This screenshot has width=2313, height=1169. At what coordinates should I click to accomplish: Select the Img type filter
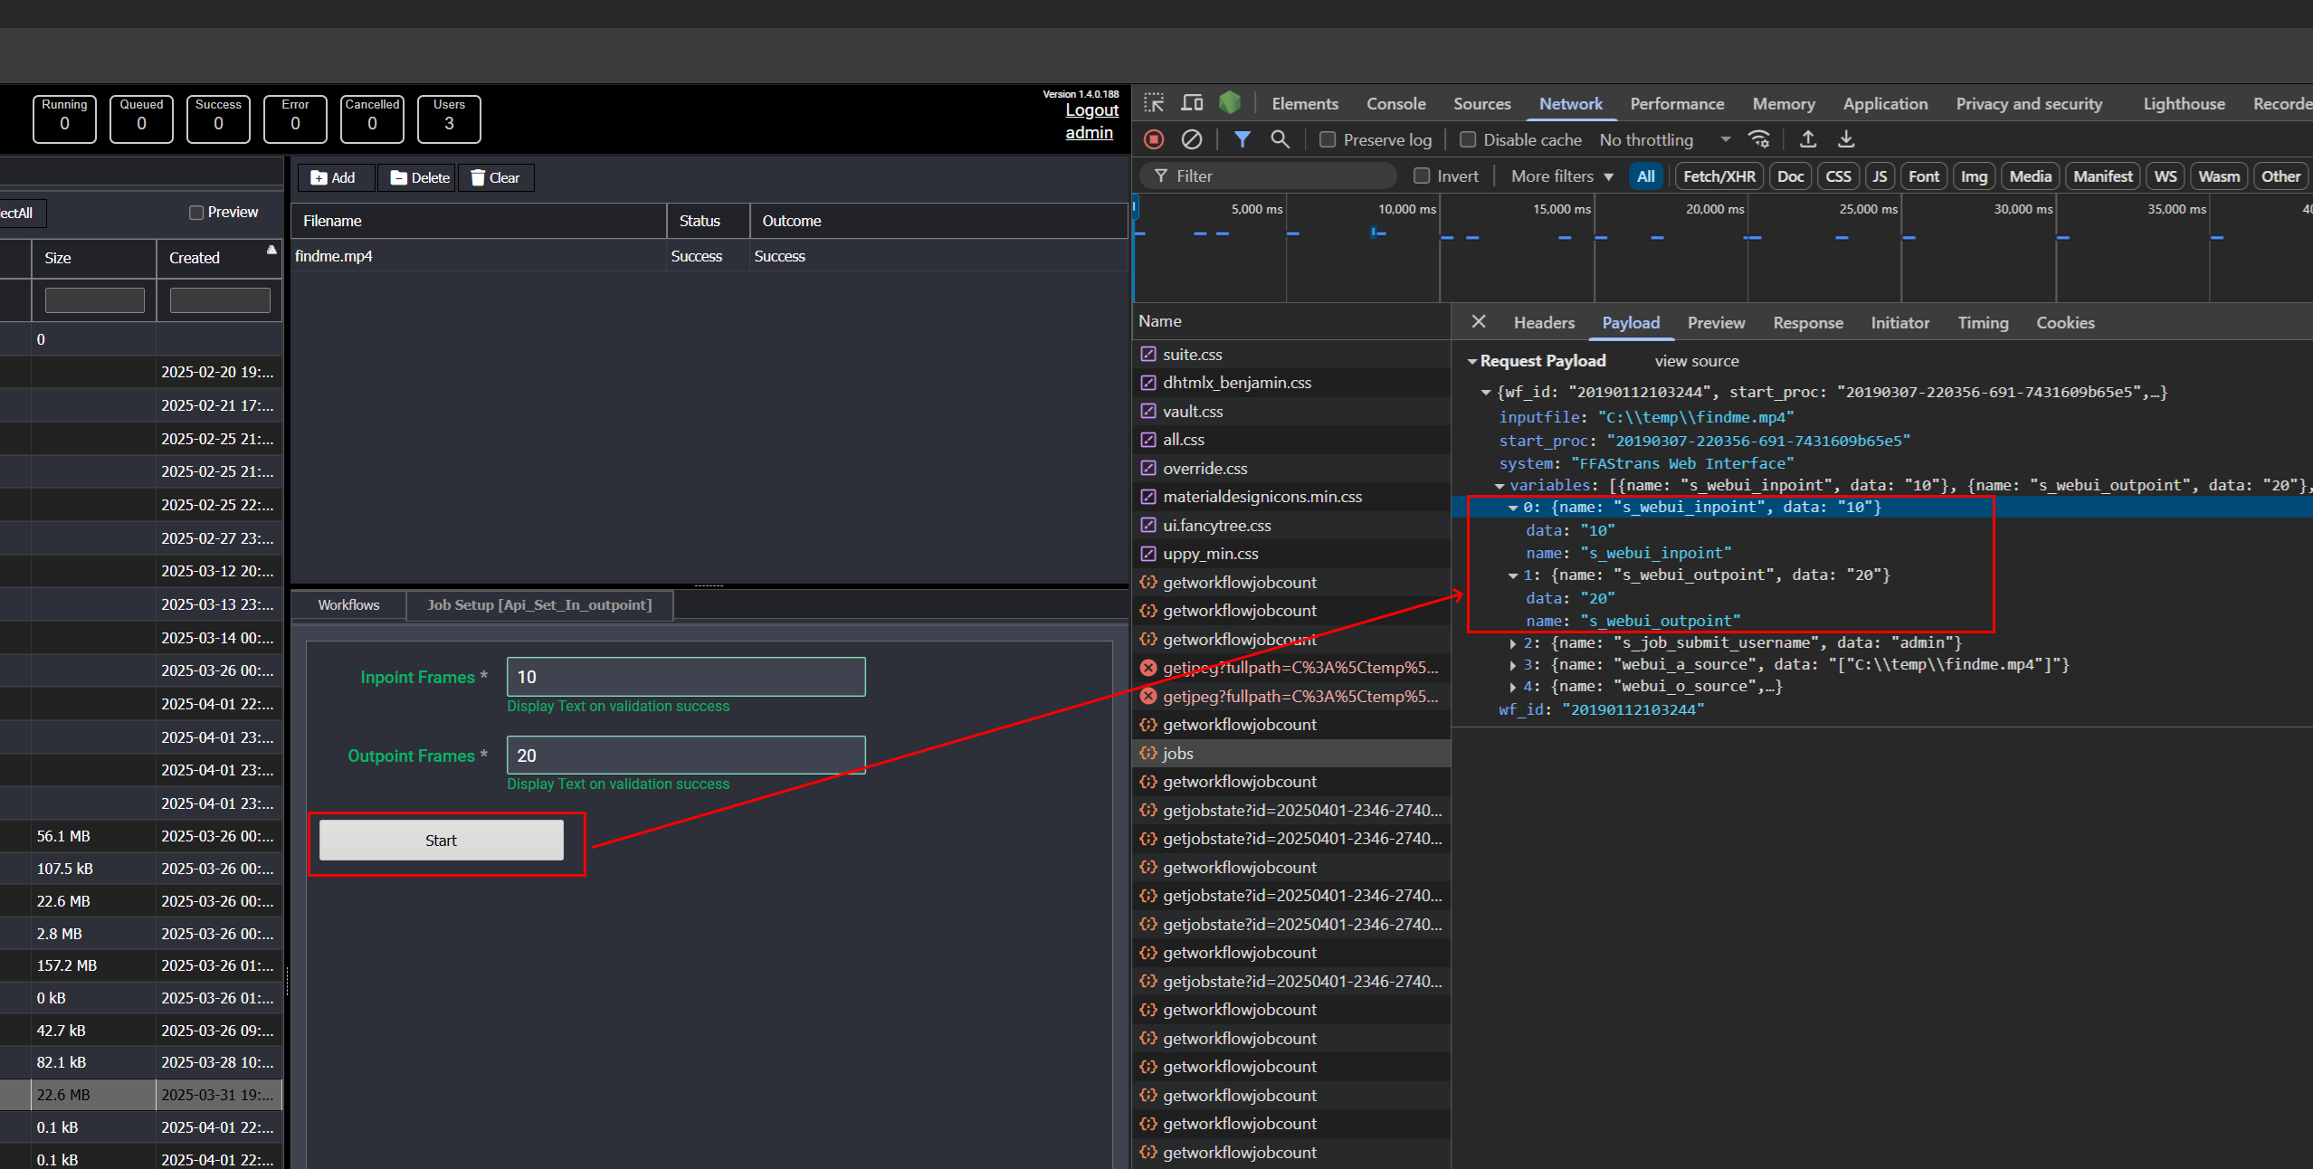pyautogui.click(x=1974, y=176)
